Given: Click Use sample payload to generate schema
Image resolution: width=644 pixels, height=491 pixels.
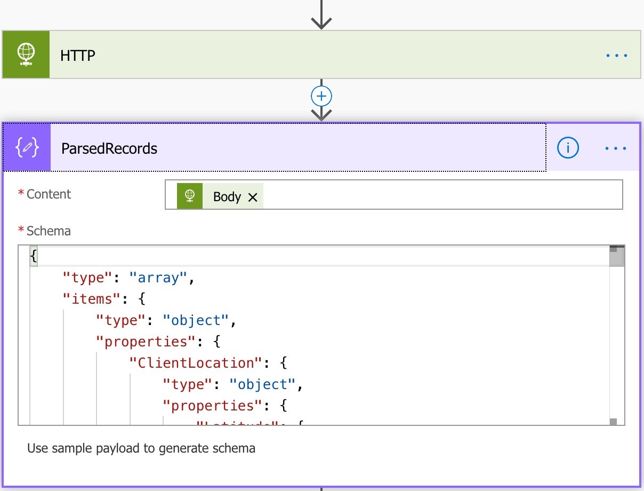Looking at the screenshot, I should tap(141, 448).
